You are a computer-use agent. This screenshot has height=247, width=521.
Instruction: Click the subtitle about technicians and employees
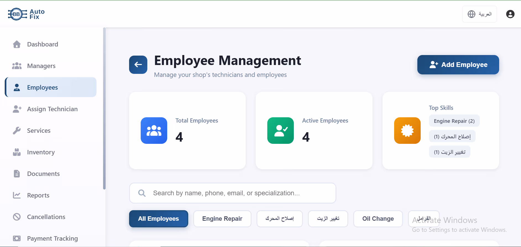(220, 75)
